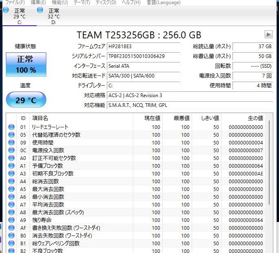The image size is (279, 253).
Task: Click the status icon for ID A0 row
Action: coord(11,158)
